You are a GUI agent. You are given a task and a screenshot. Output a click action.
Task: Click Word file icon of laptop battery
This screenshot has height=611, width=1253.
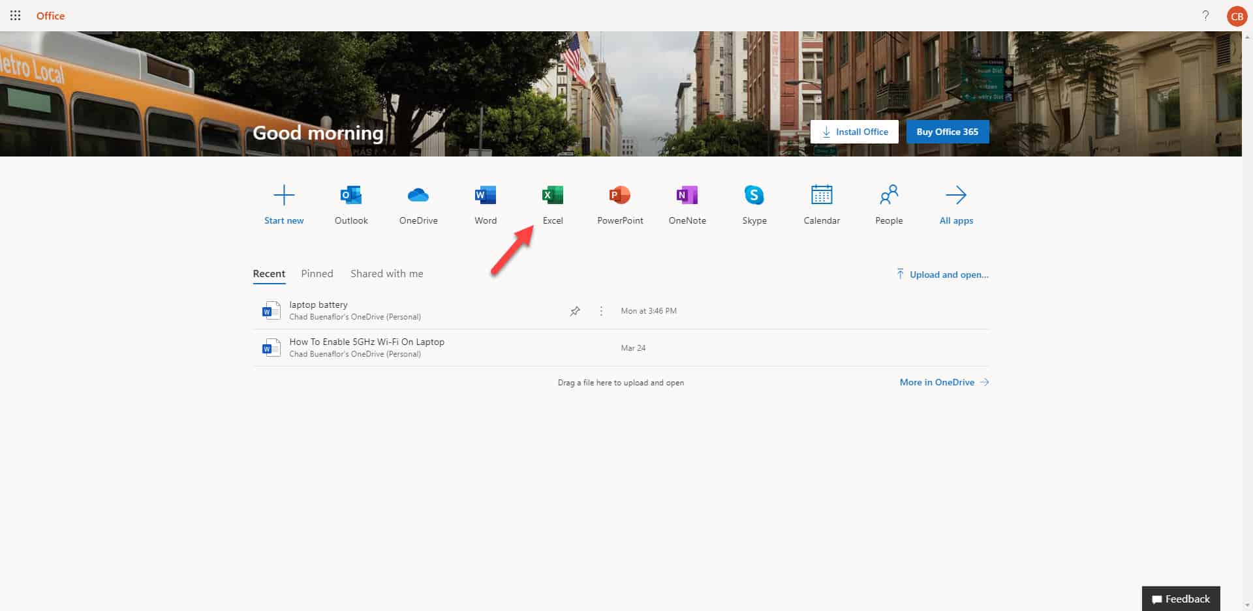click(x=271, y=310)
